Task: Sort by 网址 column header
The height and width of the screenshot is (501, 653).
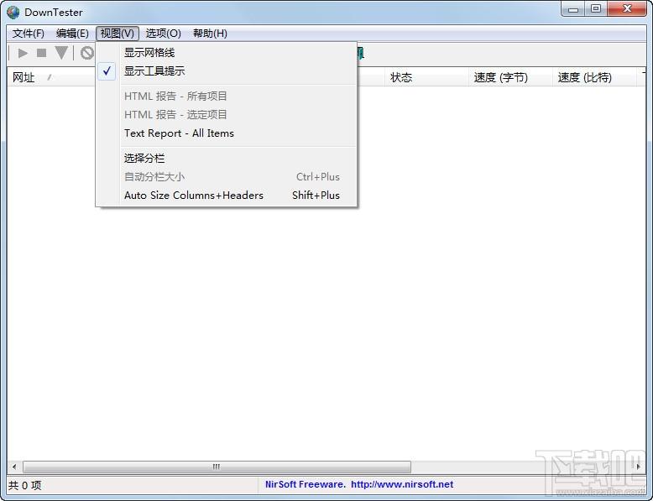Action: point(24,77)
